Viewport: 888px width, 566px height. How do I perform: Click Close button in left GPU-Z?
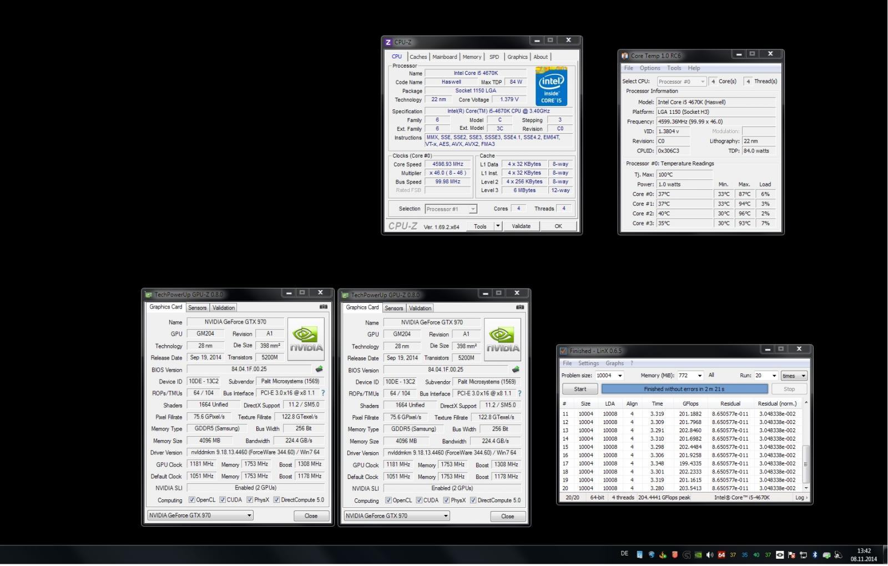pyautogui.click(x=311, y=516)
